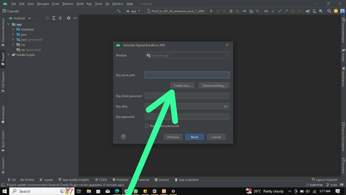Click the Next button
Image resolution: width=346 pixels, height=195 pixels.
pyautogui.click(x=194, y=137)
